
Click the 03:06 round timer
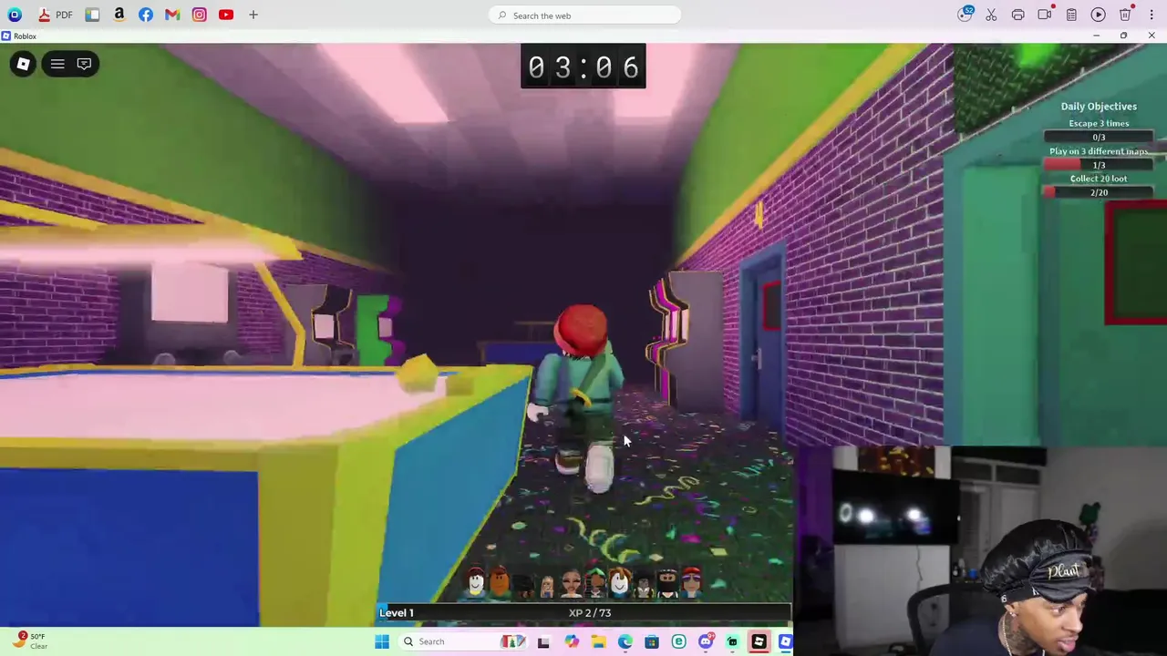click(x=583, y=67)
